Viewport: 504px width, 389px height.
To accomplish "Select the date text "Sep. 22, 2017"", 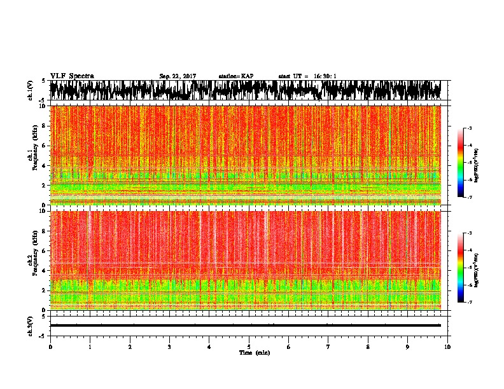I will click(x=178, y=76).
